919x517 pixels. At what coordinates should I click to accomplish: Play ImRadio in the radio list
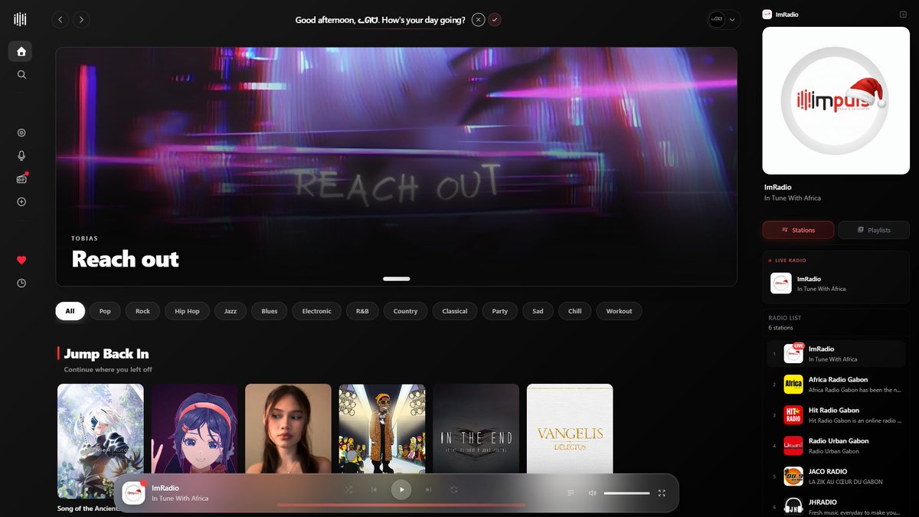coord(836,354)
